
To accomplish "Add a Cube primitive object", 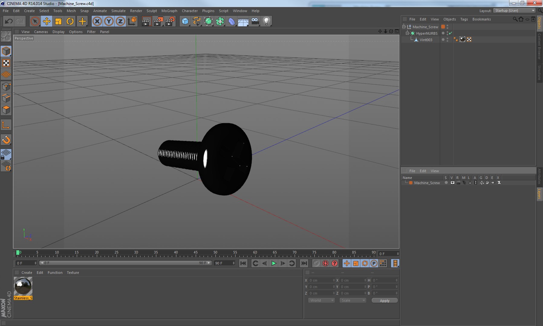I will [185, 21].
